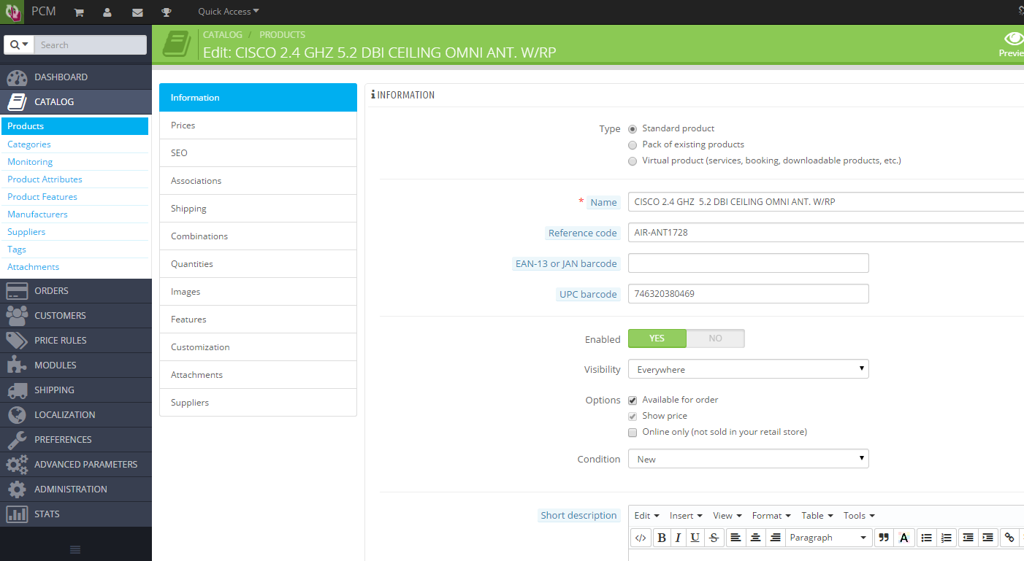1024x561 pixels.
Task: Insert a numbered list in editor
Action: [x=947, y=538]
